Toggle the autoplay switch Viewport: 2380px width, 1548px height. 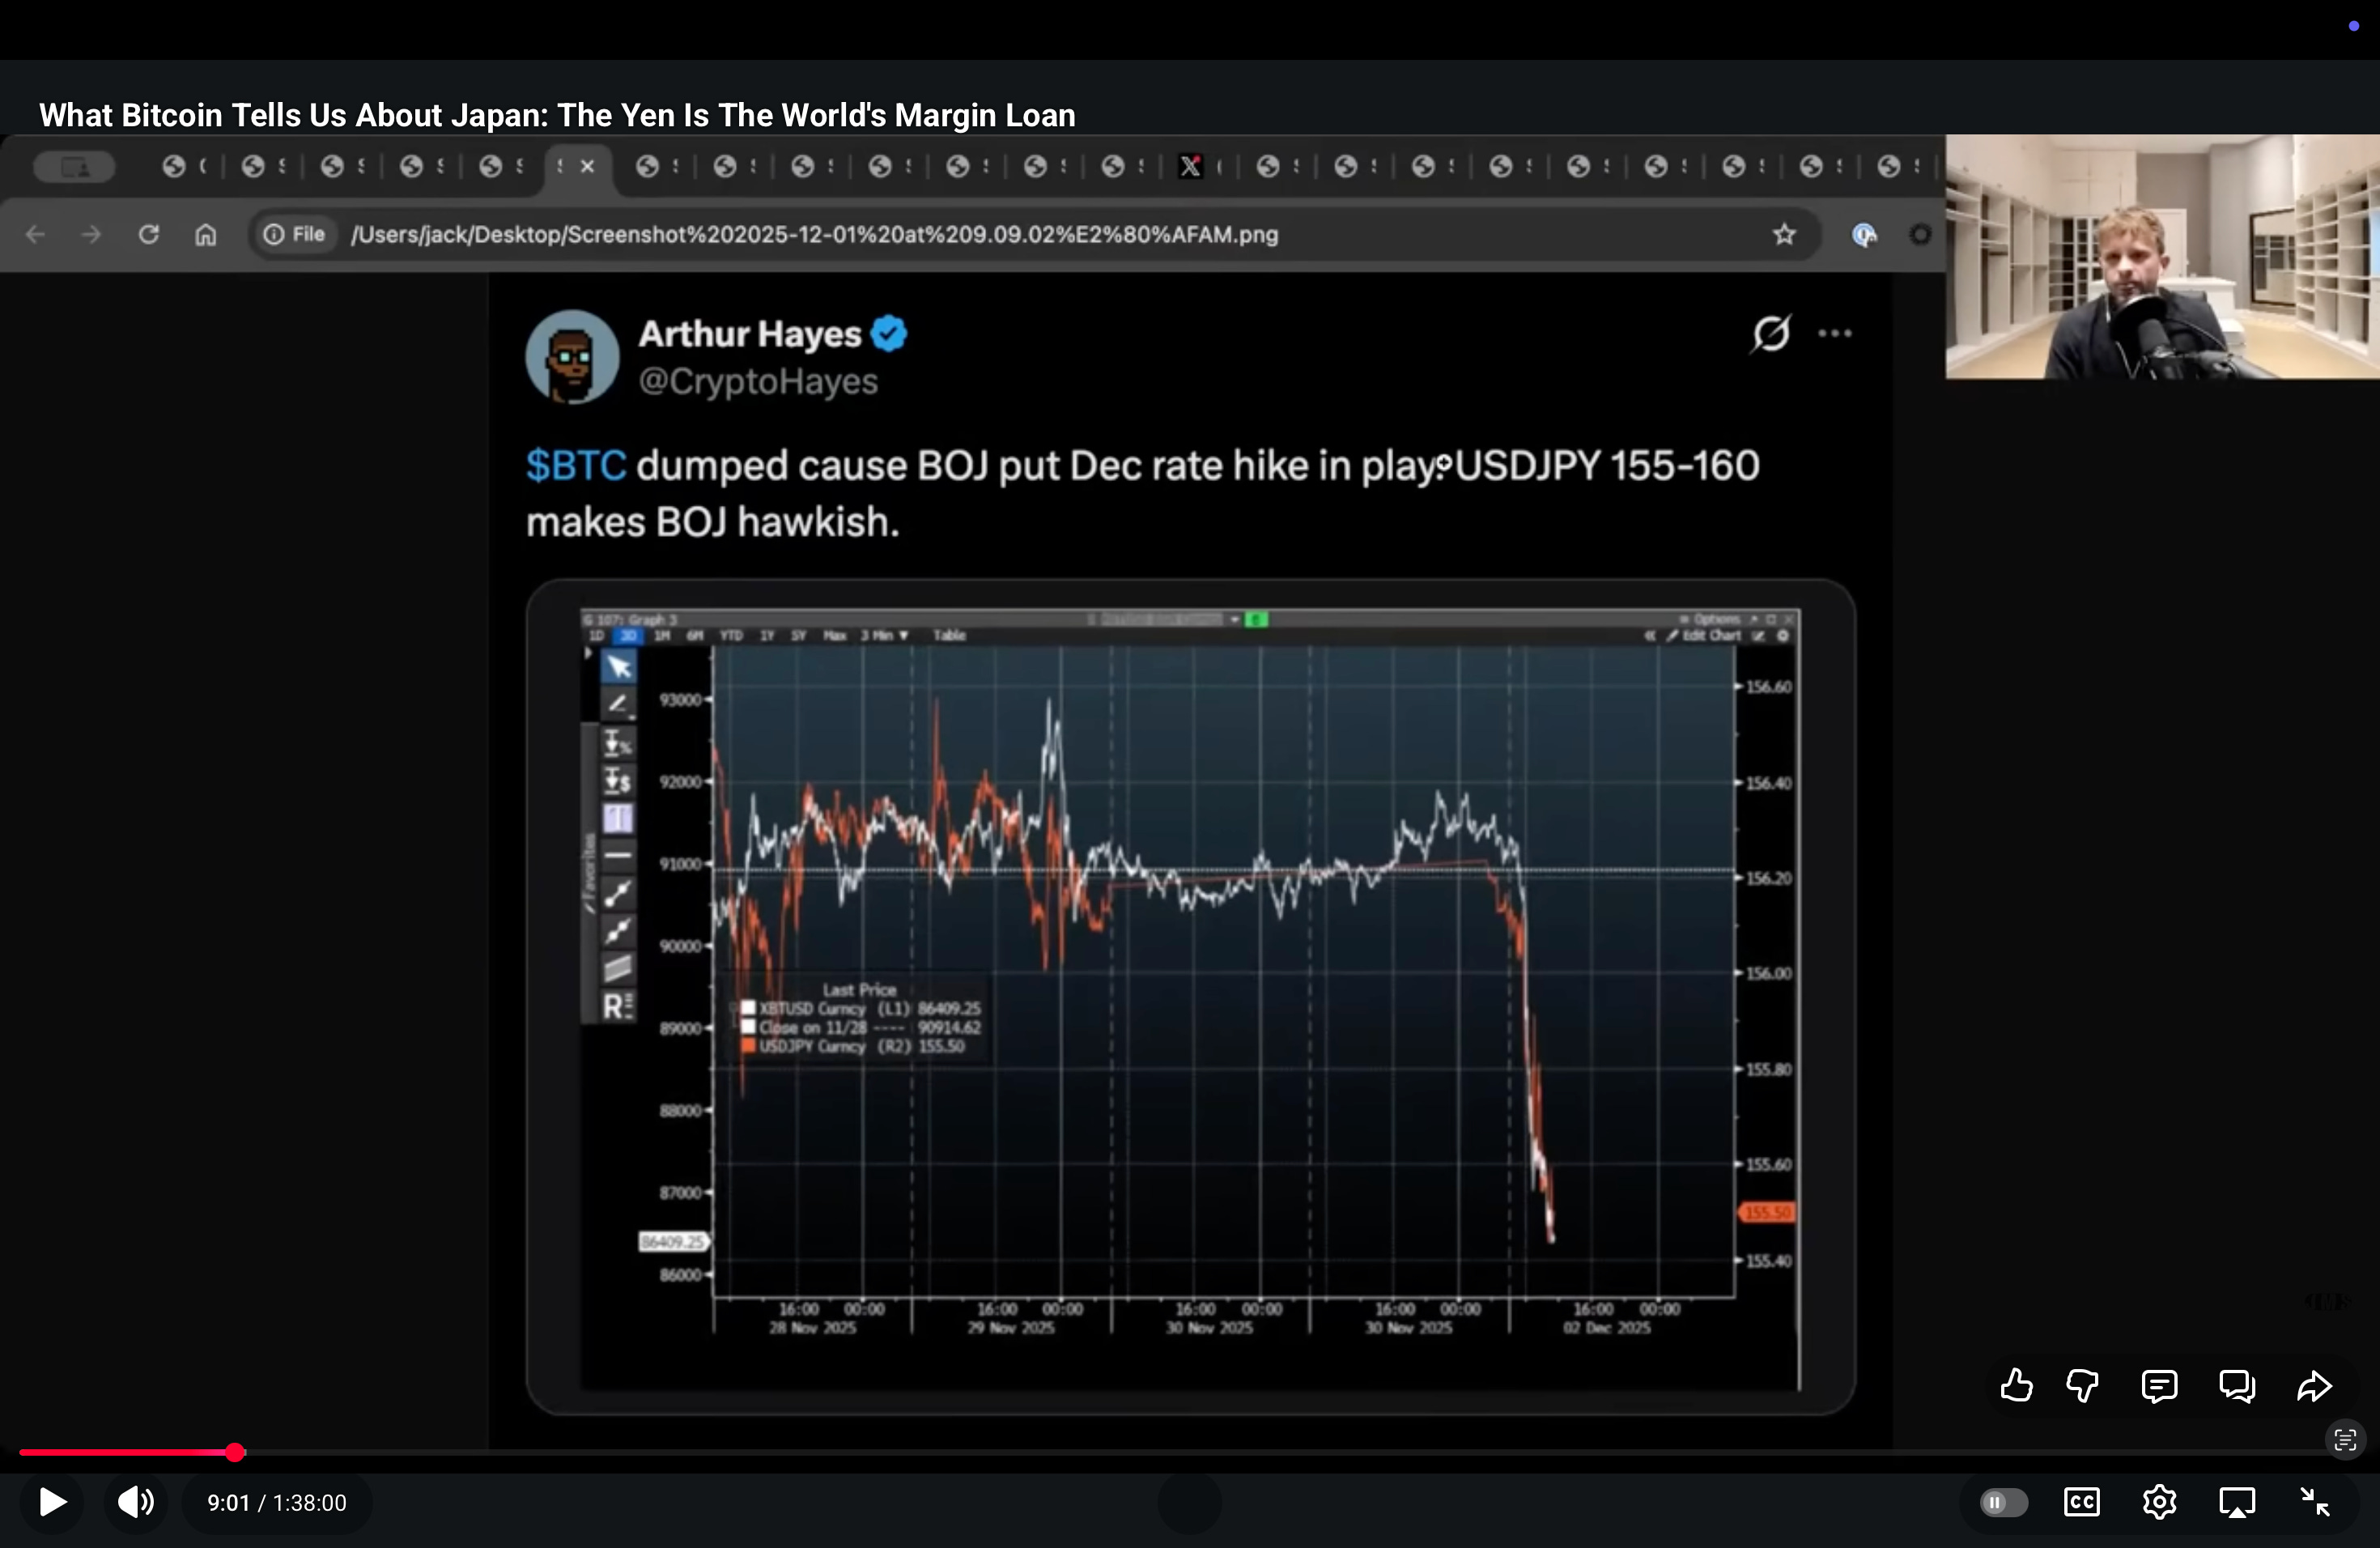tap(2003, 1502)
